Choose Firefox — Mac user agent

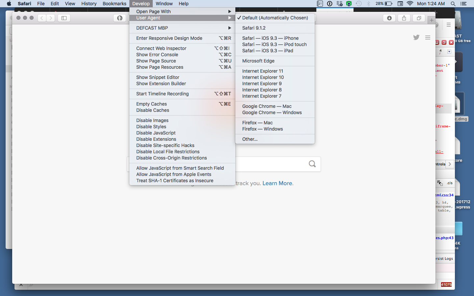[275, 123]
